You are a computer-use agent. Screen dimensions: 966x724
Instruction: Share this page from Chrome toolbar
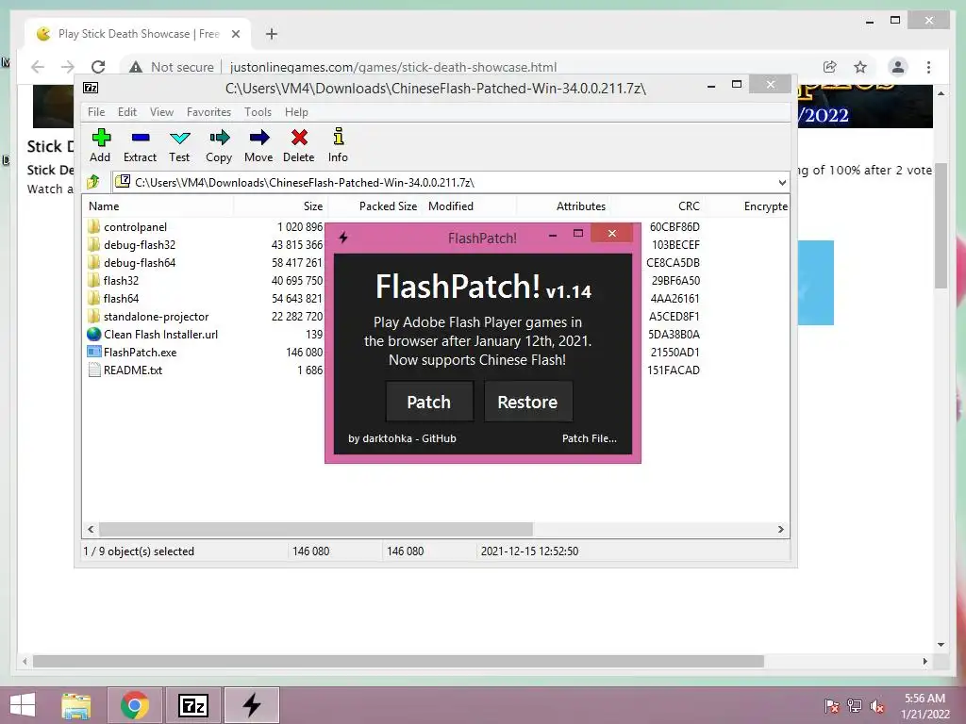830,67
